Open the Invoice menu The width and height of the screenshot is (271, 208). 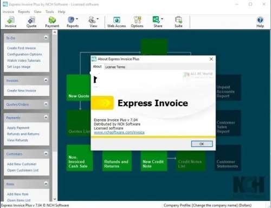tap(8, 12)
